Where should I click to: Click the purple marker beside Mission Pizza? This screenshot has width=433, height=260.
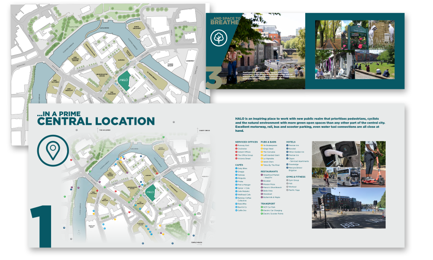pyautogui.click(x=262, y=184)
